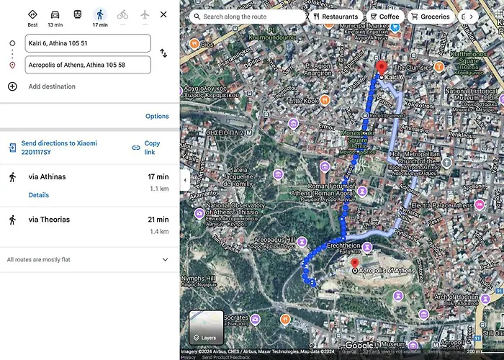Show more category chips with right arrow
This screenshot has width=504, height=360.
point(471,17)
